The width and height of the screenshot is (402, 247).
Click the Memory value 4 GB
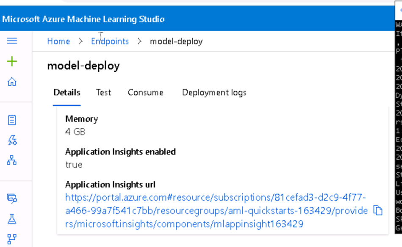[75, 132]
